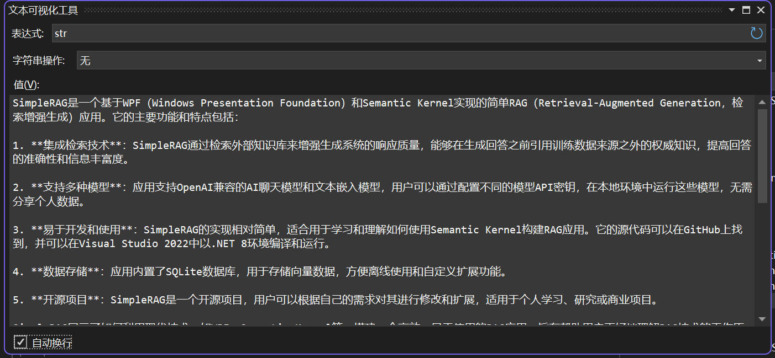
Task: Click the 自动换行 label text
Action: point(52,343)
